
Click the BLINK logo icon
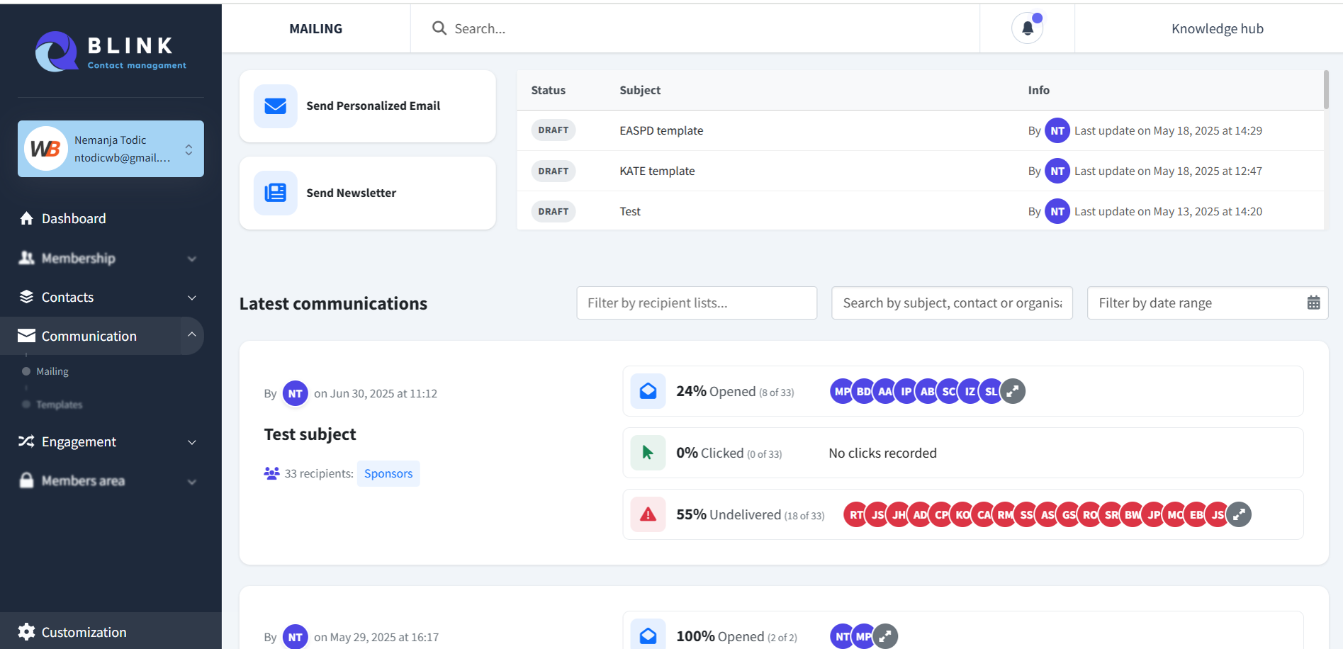point(56,51)
